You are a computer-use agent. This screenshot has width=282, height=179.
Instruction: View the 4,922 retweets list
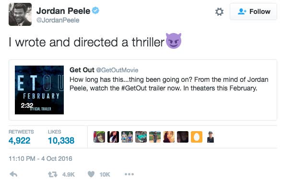tap(19, 140)
